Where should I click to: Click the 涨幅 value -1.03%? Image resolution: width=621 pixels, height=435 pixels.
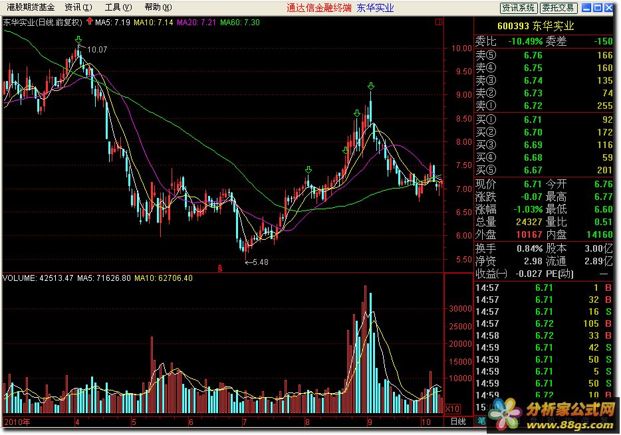point(527,210)
